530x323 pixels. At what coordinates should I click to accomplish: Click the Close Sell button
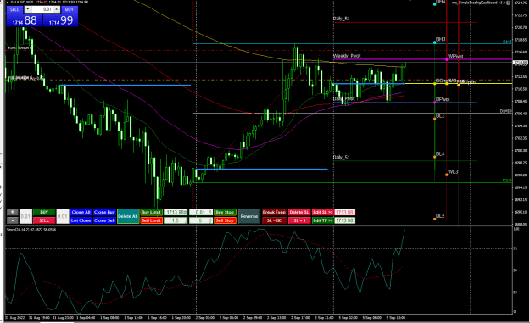click(104, 220)
